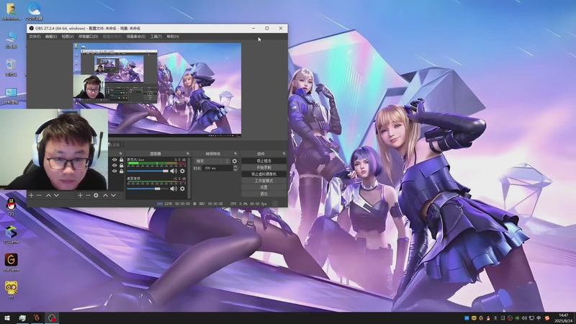Toggle the lock on the top source
The width and height of the screenshot is (576, 324).
(x=121, y=160)
